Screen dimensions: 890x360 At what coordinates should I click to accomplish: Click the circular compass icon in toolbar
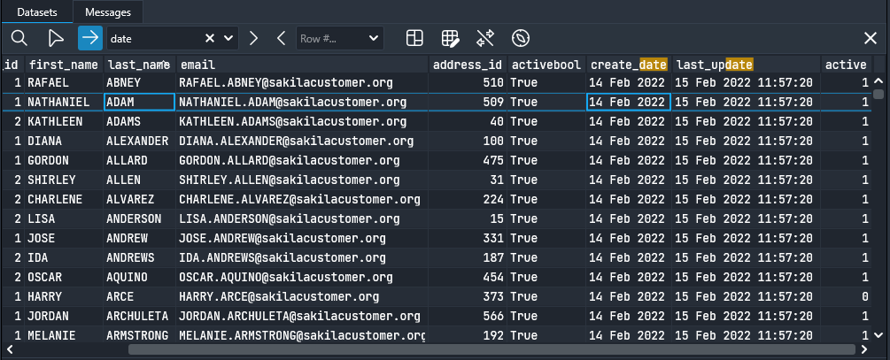521,38
